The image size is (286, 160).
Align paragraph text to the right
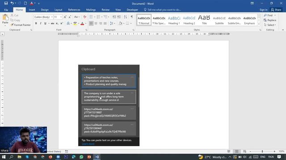coord(100,24)
